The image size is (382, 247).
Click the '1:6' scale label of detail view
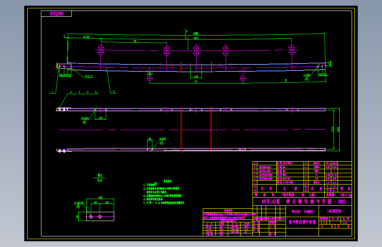(x=100, y=181)
